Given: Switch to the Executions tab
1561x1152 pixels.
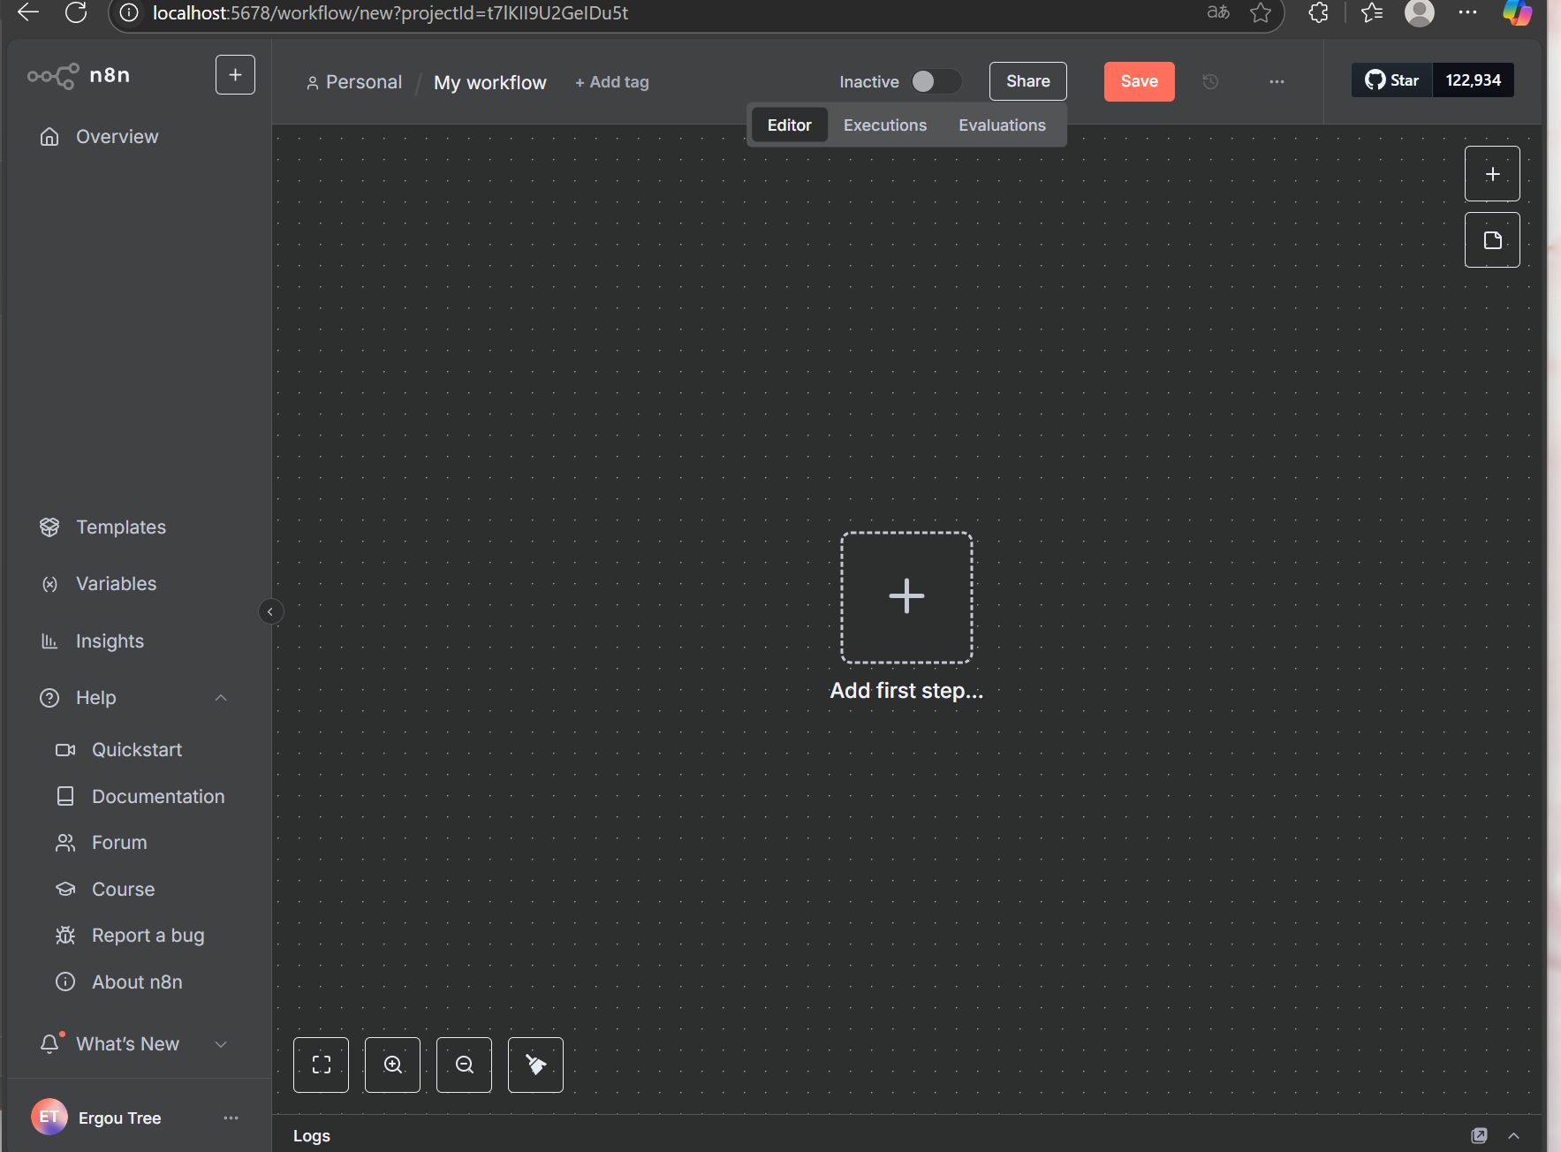Looking at the screenshot, I should pyautogui.click(x=884, y=125).
